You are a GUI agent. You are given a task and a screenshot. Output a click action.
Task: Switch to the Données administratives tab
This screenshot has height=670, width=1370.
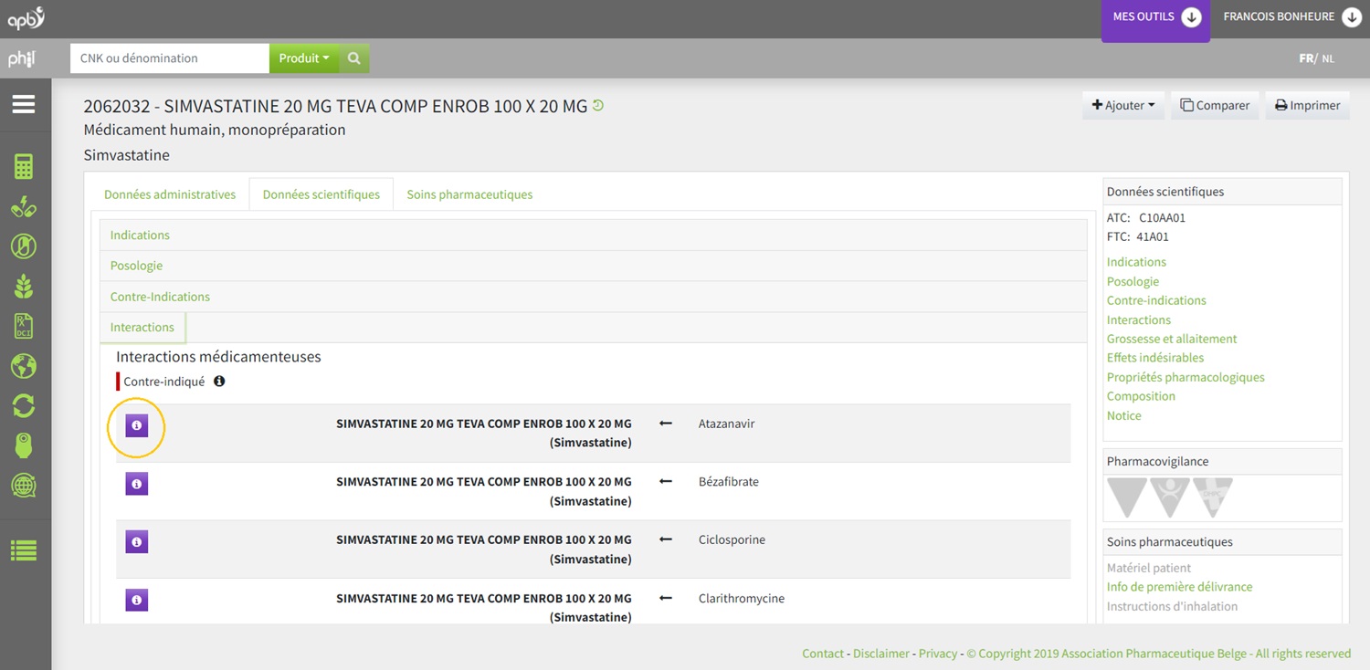coord(170,194)
